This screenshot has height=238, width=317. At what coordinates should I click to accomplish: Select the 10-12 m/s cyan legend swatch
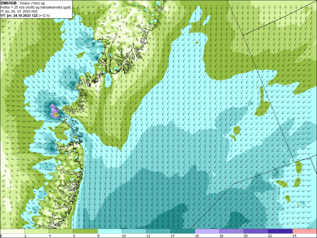(134, 231)
